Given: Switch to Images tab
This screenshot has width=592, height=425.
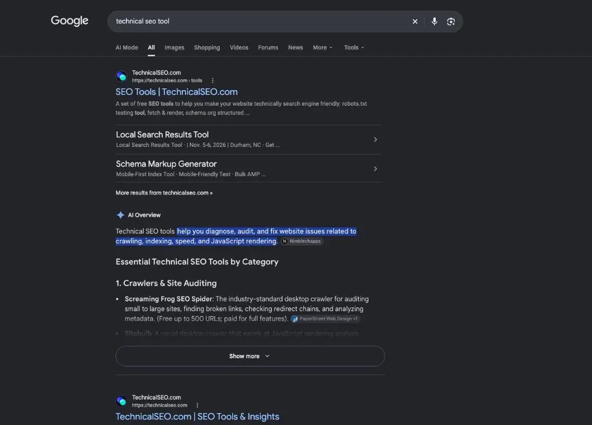Looking at the screenshot, I should point(174,48).
